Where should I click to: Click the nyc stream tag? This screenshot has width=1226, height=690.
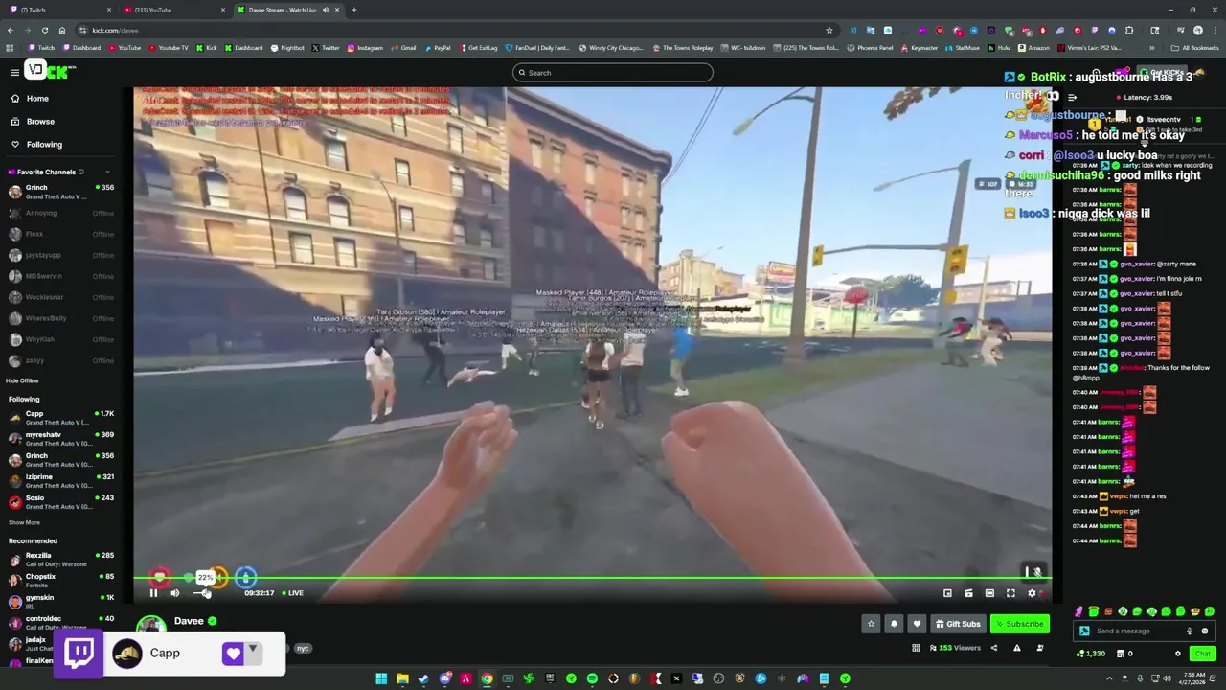[303, 649]
